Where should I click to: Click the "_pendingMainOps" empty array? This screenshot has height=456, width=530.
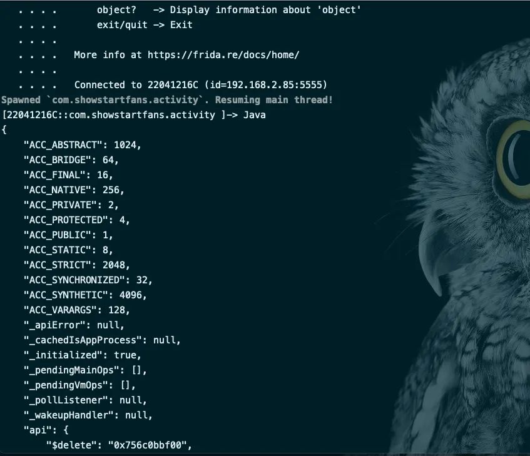tap(136, 370)
